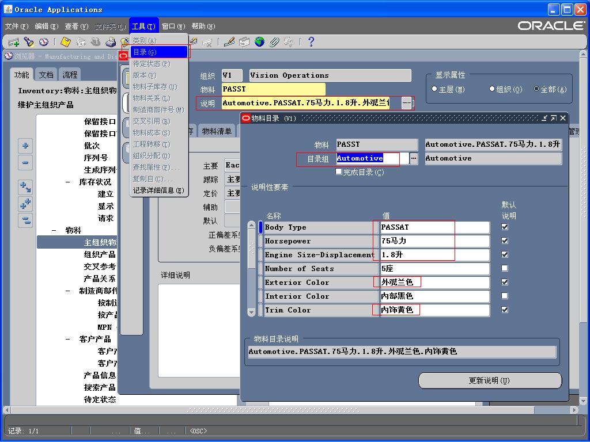The image size is (590, 442).
Task: Click descriptive elements scroll down arrow
Action: pos(251,312)
